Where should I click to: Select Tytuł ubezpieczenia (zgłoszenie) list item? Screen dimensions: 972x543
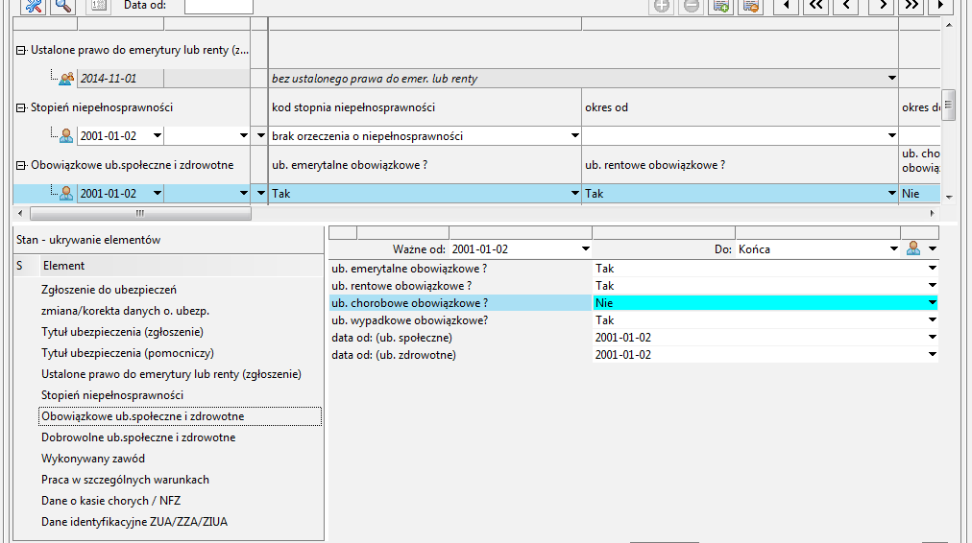tap(122, 332)
